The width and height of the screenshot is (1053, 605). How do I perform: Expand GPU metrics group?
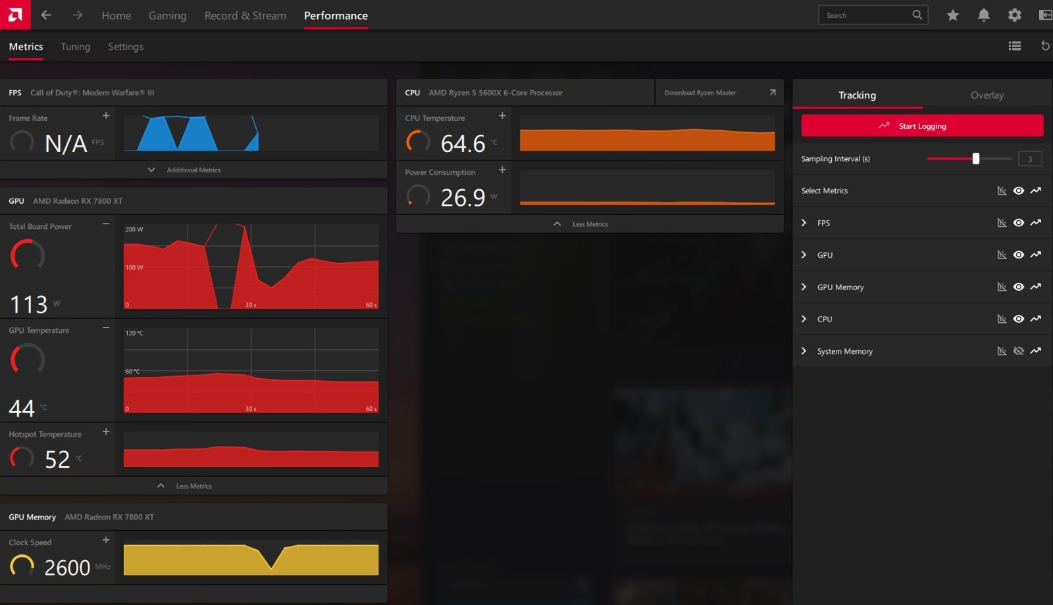pos(804,255)
